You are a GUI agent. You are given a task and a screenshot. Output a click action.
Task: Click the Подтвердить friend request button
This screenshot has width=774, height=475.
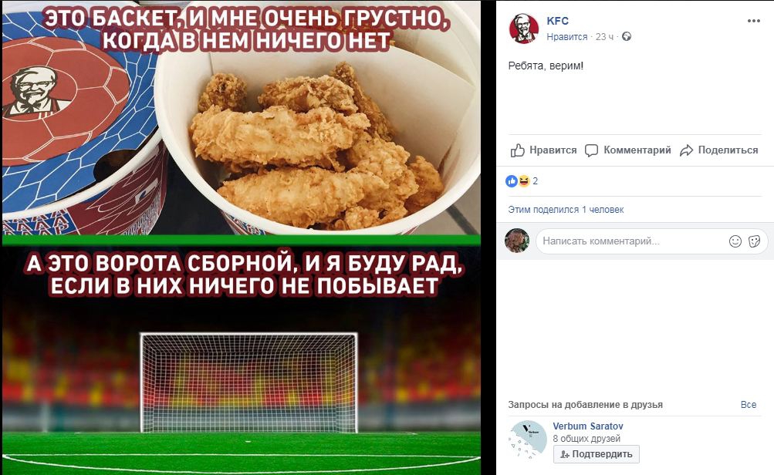tap(597, 454)
